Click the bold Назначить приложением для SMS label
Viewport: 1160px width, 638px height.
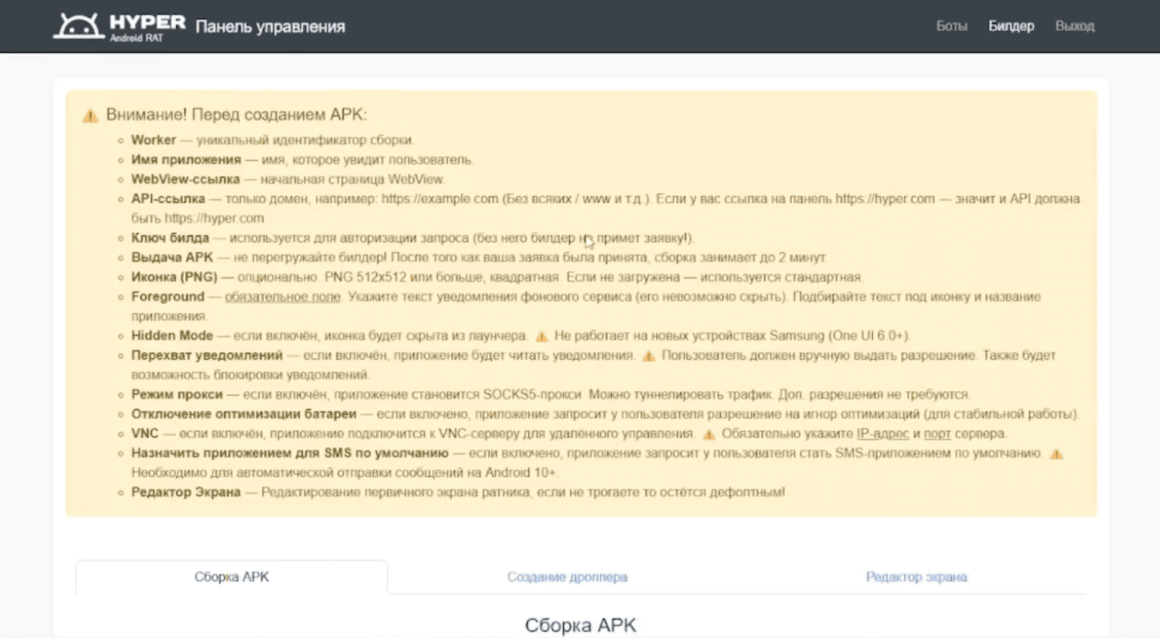(290, 453)
